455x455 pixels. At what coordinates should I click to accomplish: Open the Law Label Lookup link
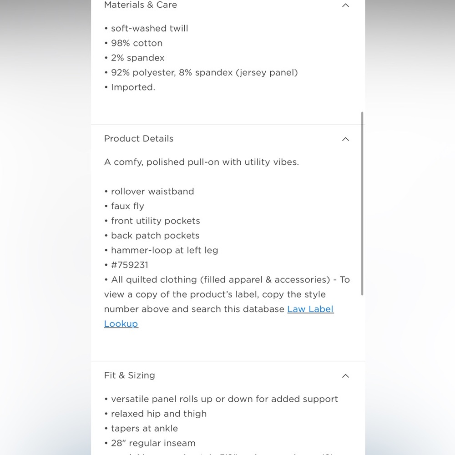click(310, 309)
